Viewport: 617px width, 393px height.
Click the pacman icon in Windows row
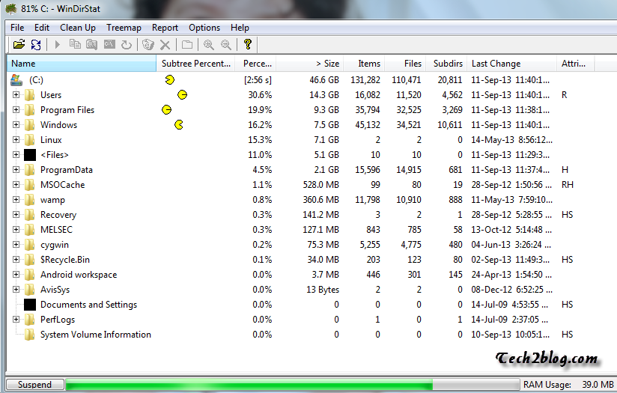coord(179,125)
